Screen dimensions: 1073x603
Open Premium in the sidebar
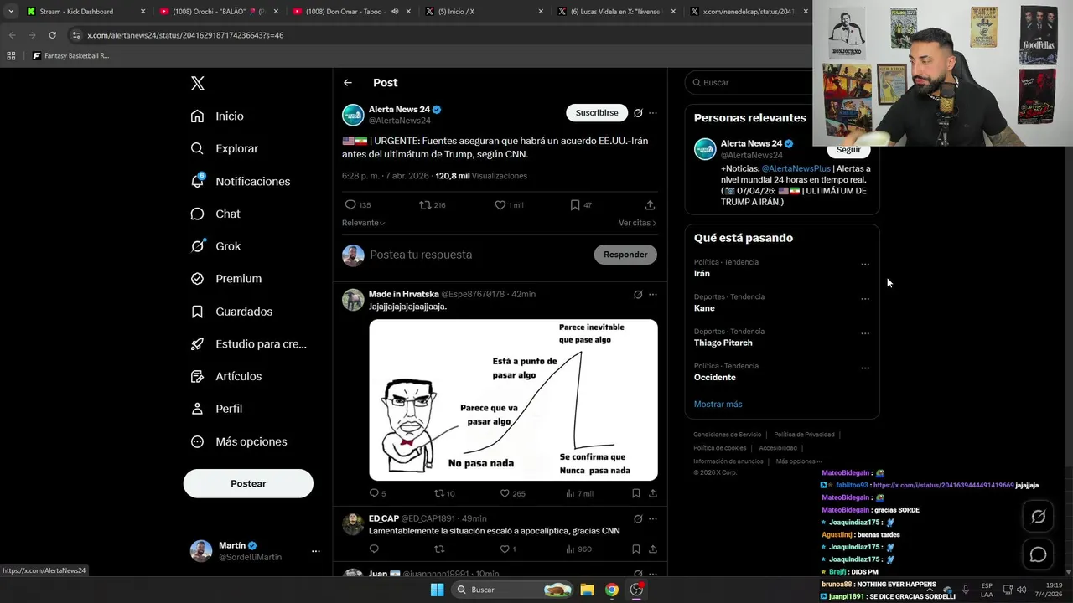pyautogui.click(x=226, y=279)
